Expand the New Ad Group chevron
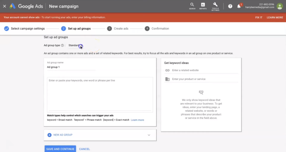Viewport: 286px width, 152px height. 149,135
